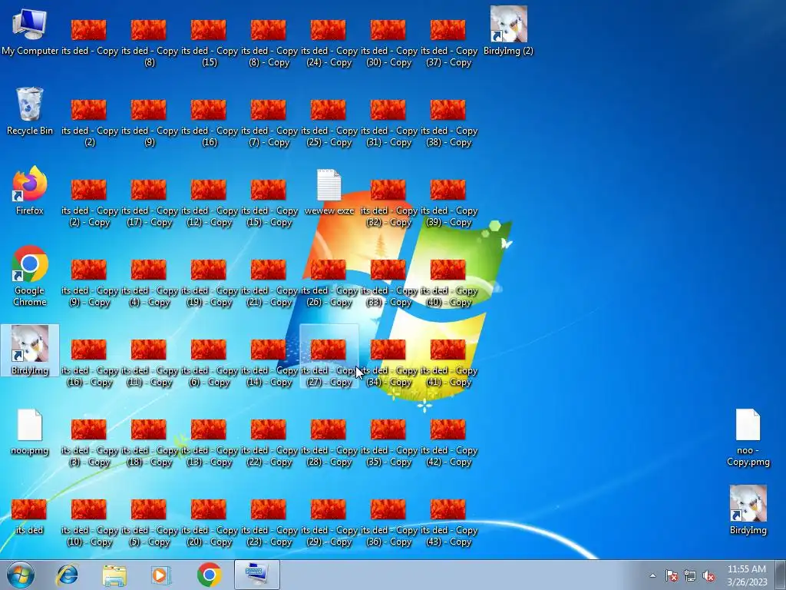This screenshot has width=786, height=590.
Task: Select 'its ded - Copy (28) - Copy'
Action: [329, 443]
